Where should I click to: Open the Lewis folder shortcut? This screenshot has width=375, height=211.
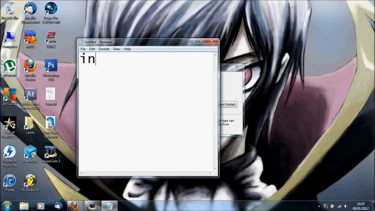(30, 125)
